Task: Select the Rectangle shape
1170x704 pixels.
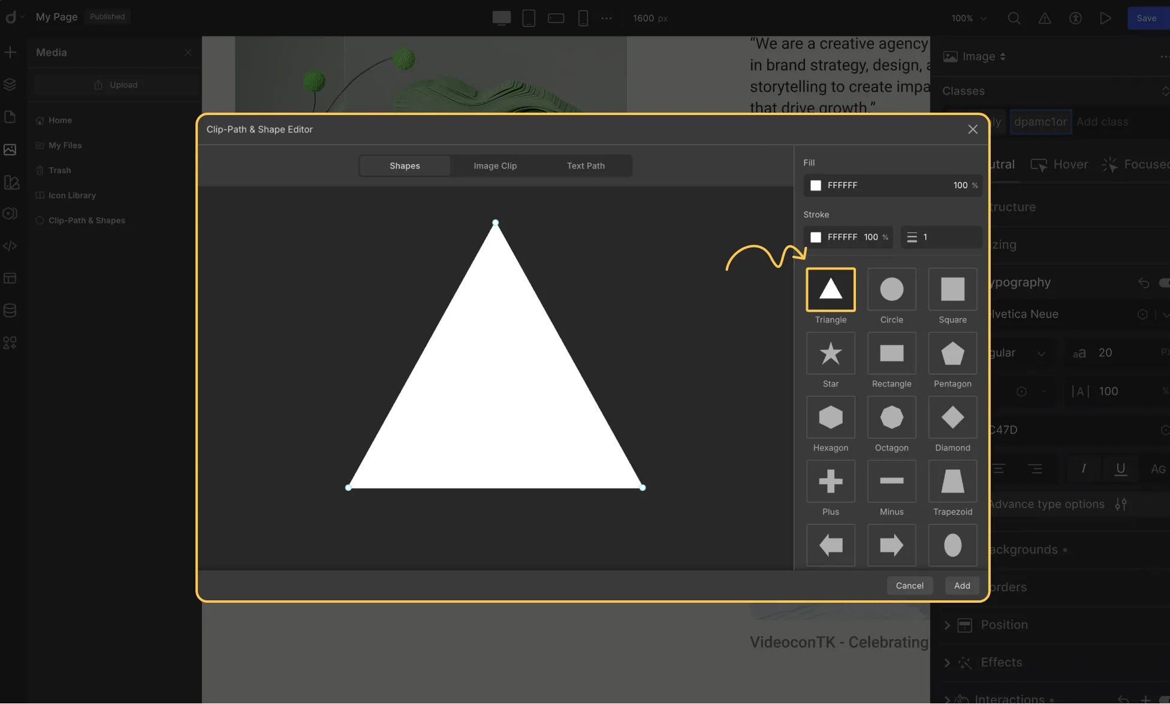Action: point(891,353)
